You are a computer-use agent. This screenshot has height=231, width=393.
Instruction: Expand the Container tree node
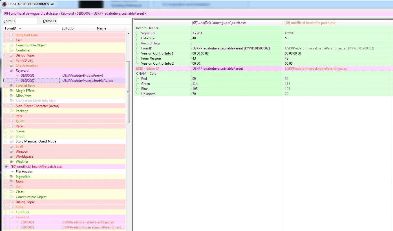click(x=11, y=50)
